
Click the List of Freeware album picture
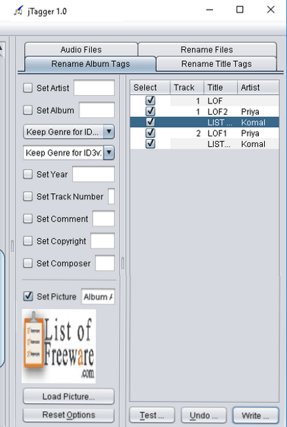coord(59,346)
